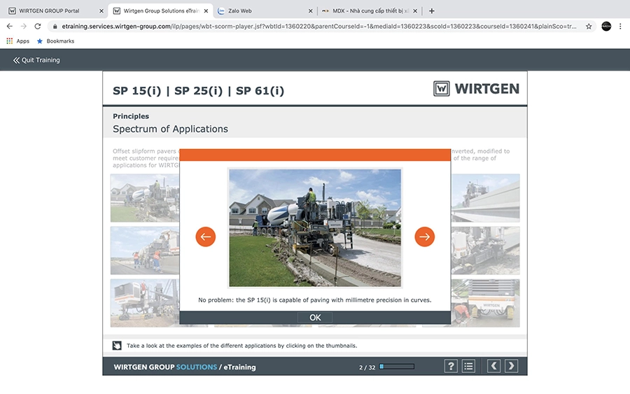The width and height of the screenshot is (630, 394).
Task: Click the orange next image arrow
Action: point(424,237)
